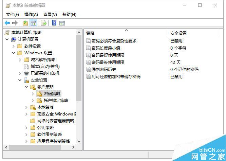Expand the 本地策略 tree node
Image resolution: width=226 pixels, height=161 pixels.
point(26,107)
